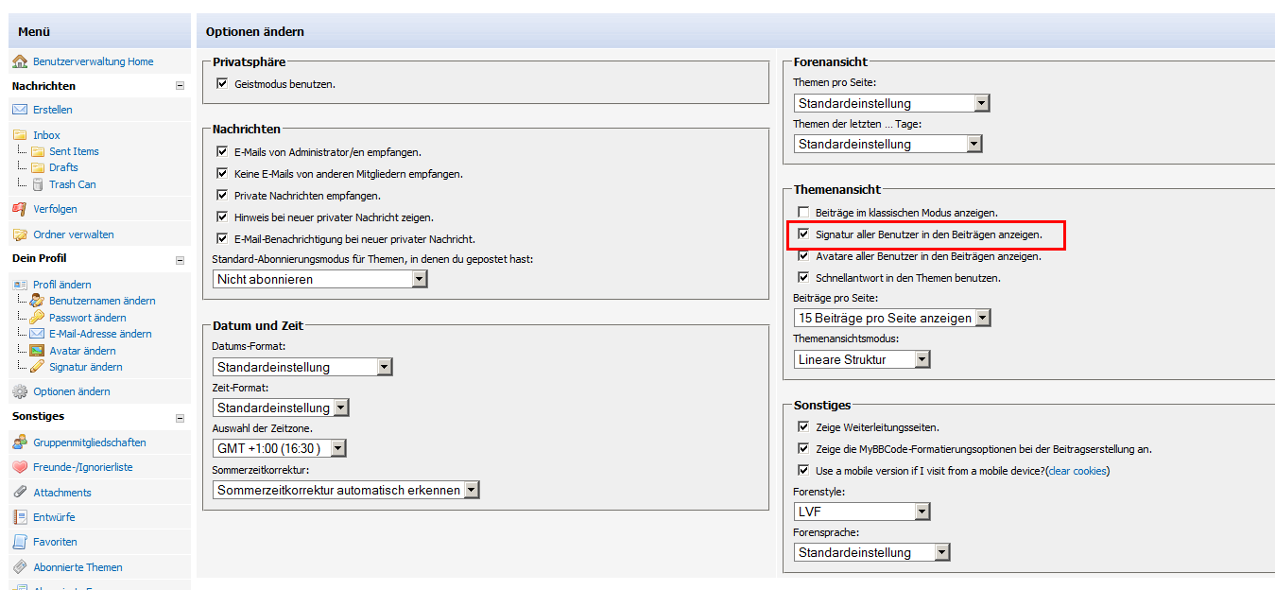Click the Verfolgen megaphone icon
The height and width of the screenshot is (590, 1275).
pos(20,209)
